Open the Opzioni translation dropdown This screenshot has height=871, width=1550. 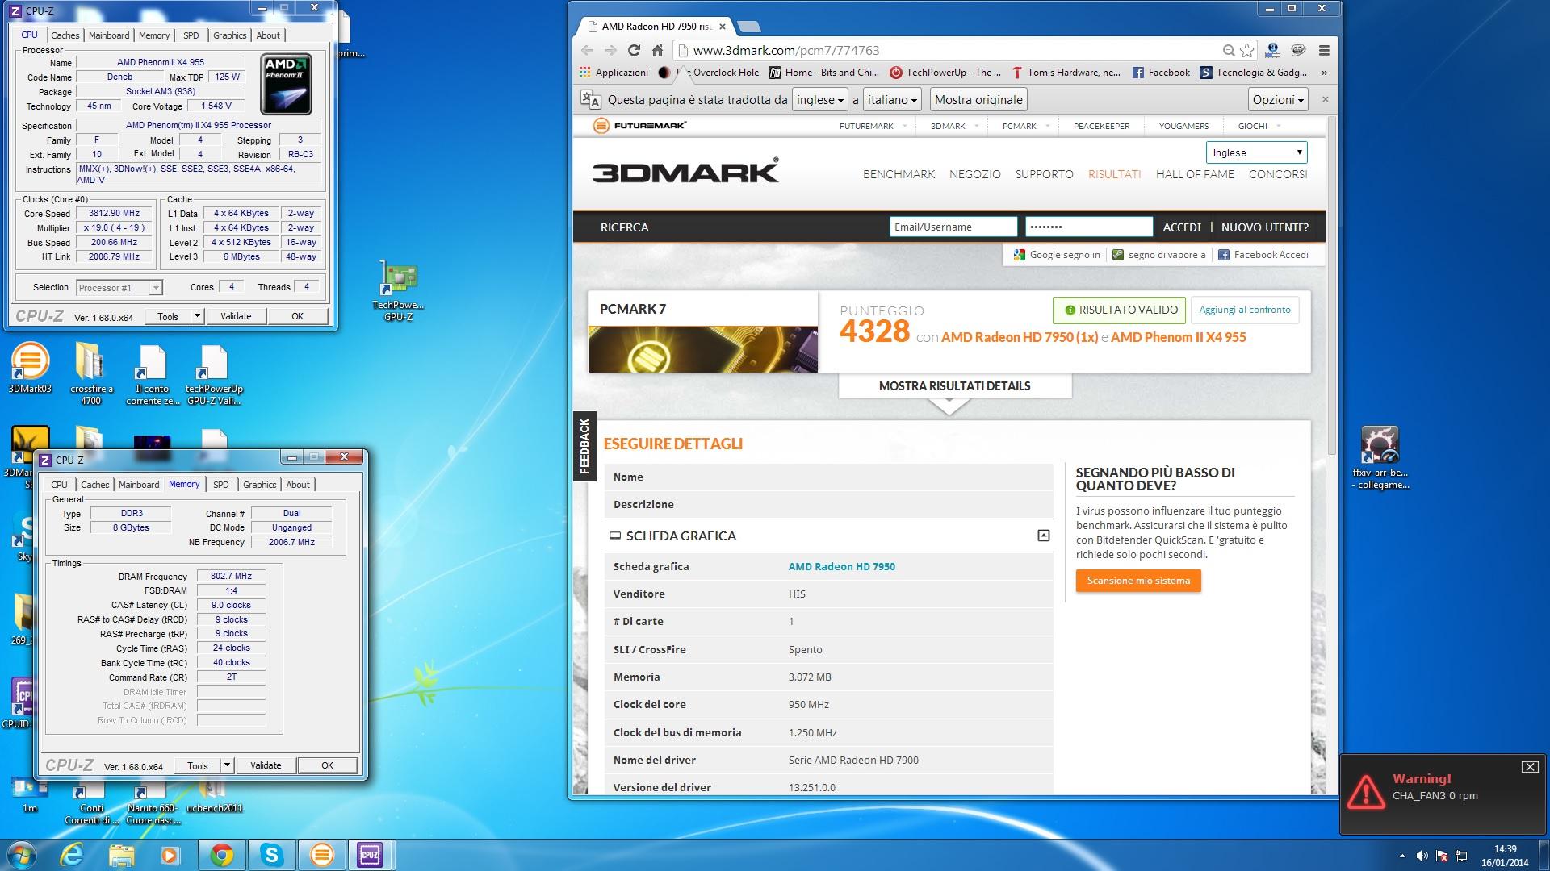click(x=1278, y=100)
